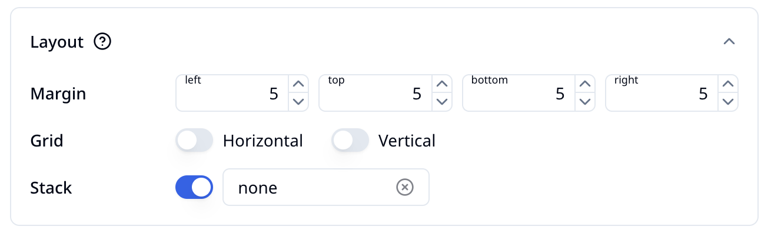
Task: Decrease the top margin value
Action: tap(441, 102)
